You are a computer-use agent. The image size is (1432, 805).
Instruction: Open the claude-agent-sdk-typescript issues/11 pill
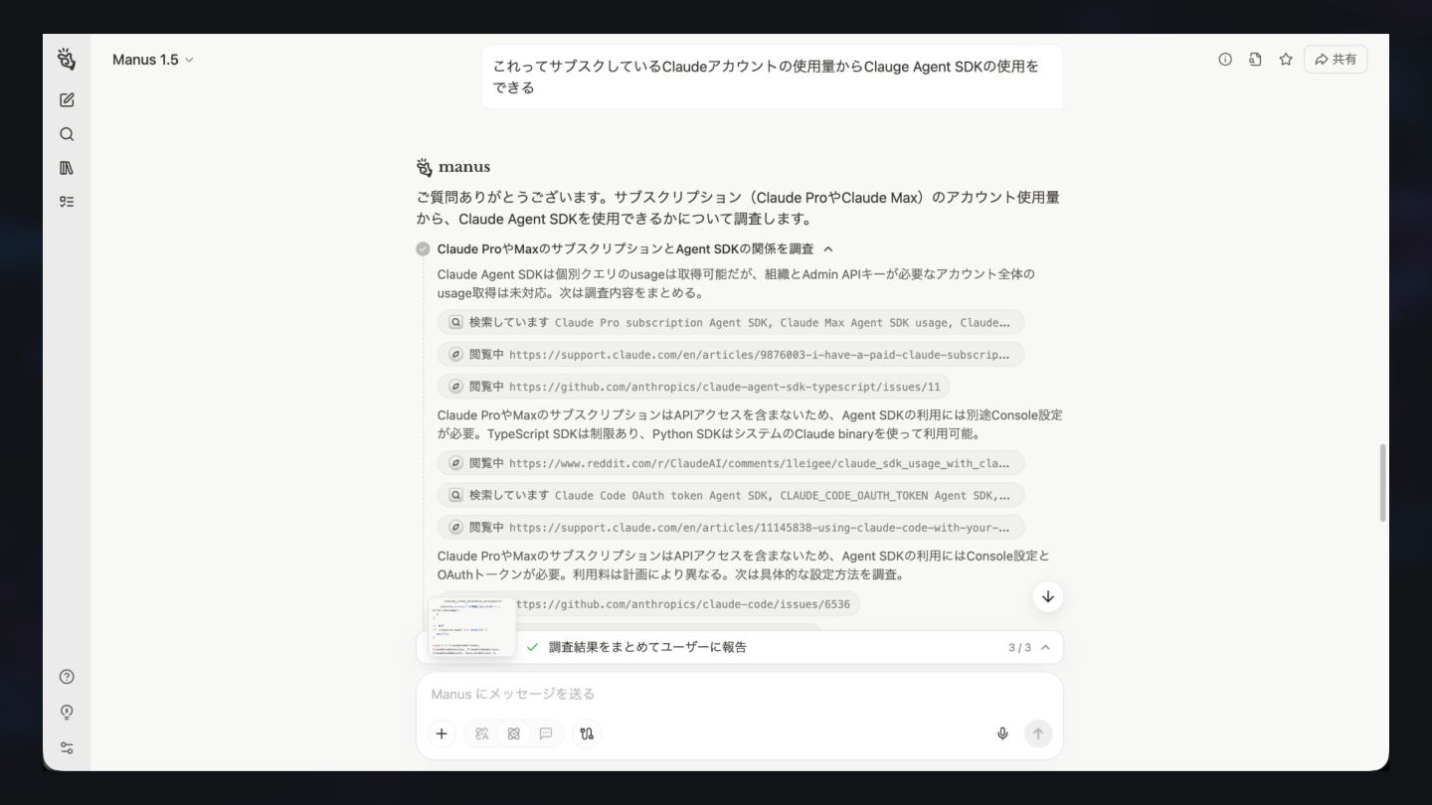[x=693, y=387]
